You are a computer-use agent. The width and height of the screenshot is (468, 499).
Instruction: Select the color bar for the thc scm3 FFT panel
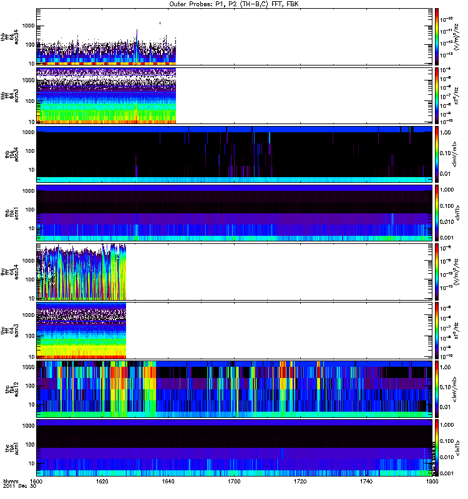(x=437, y=329)
